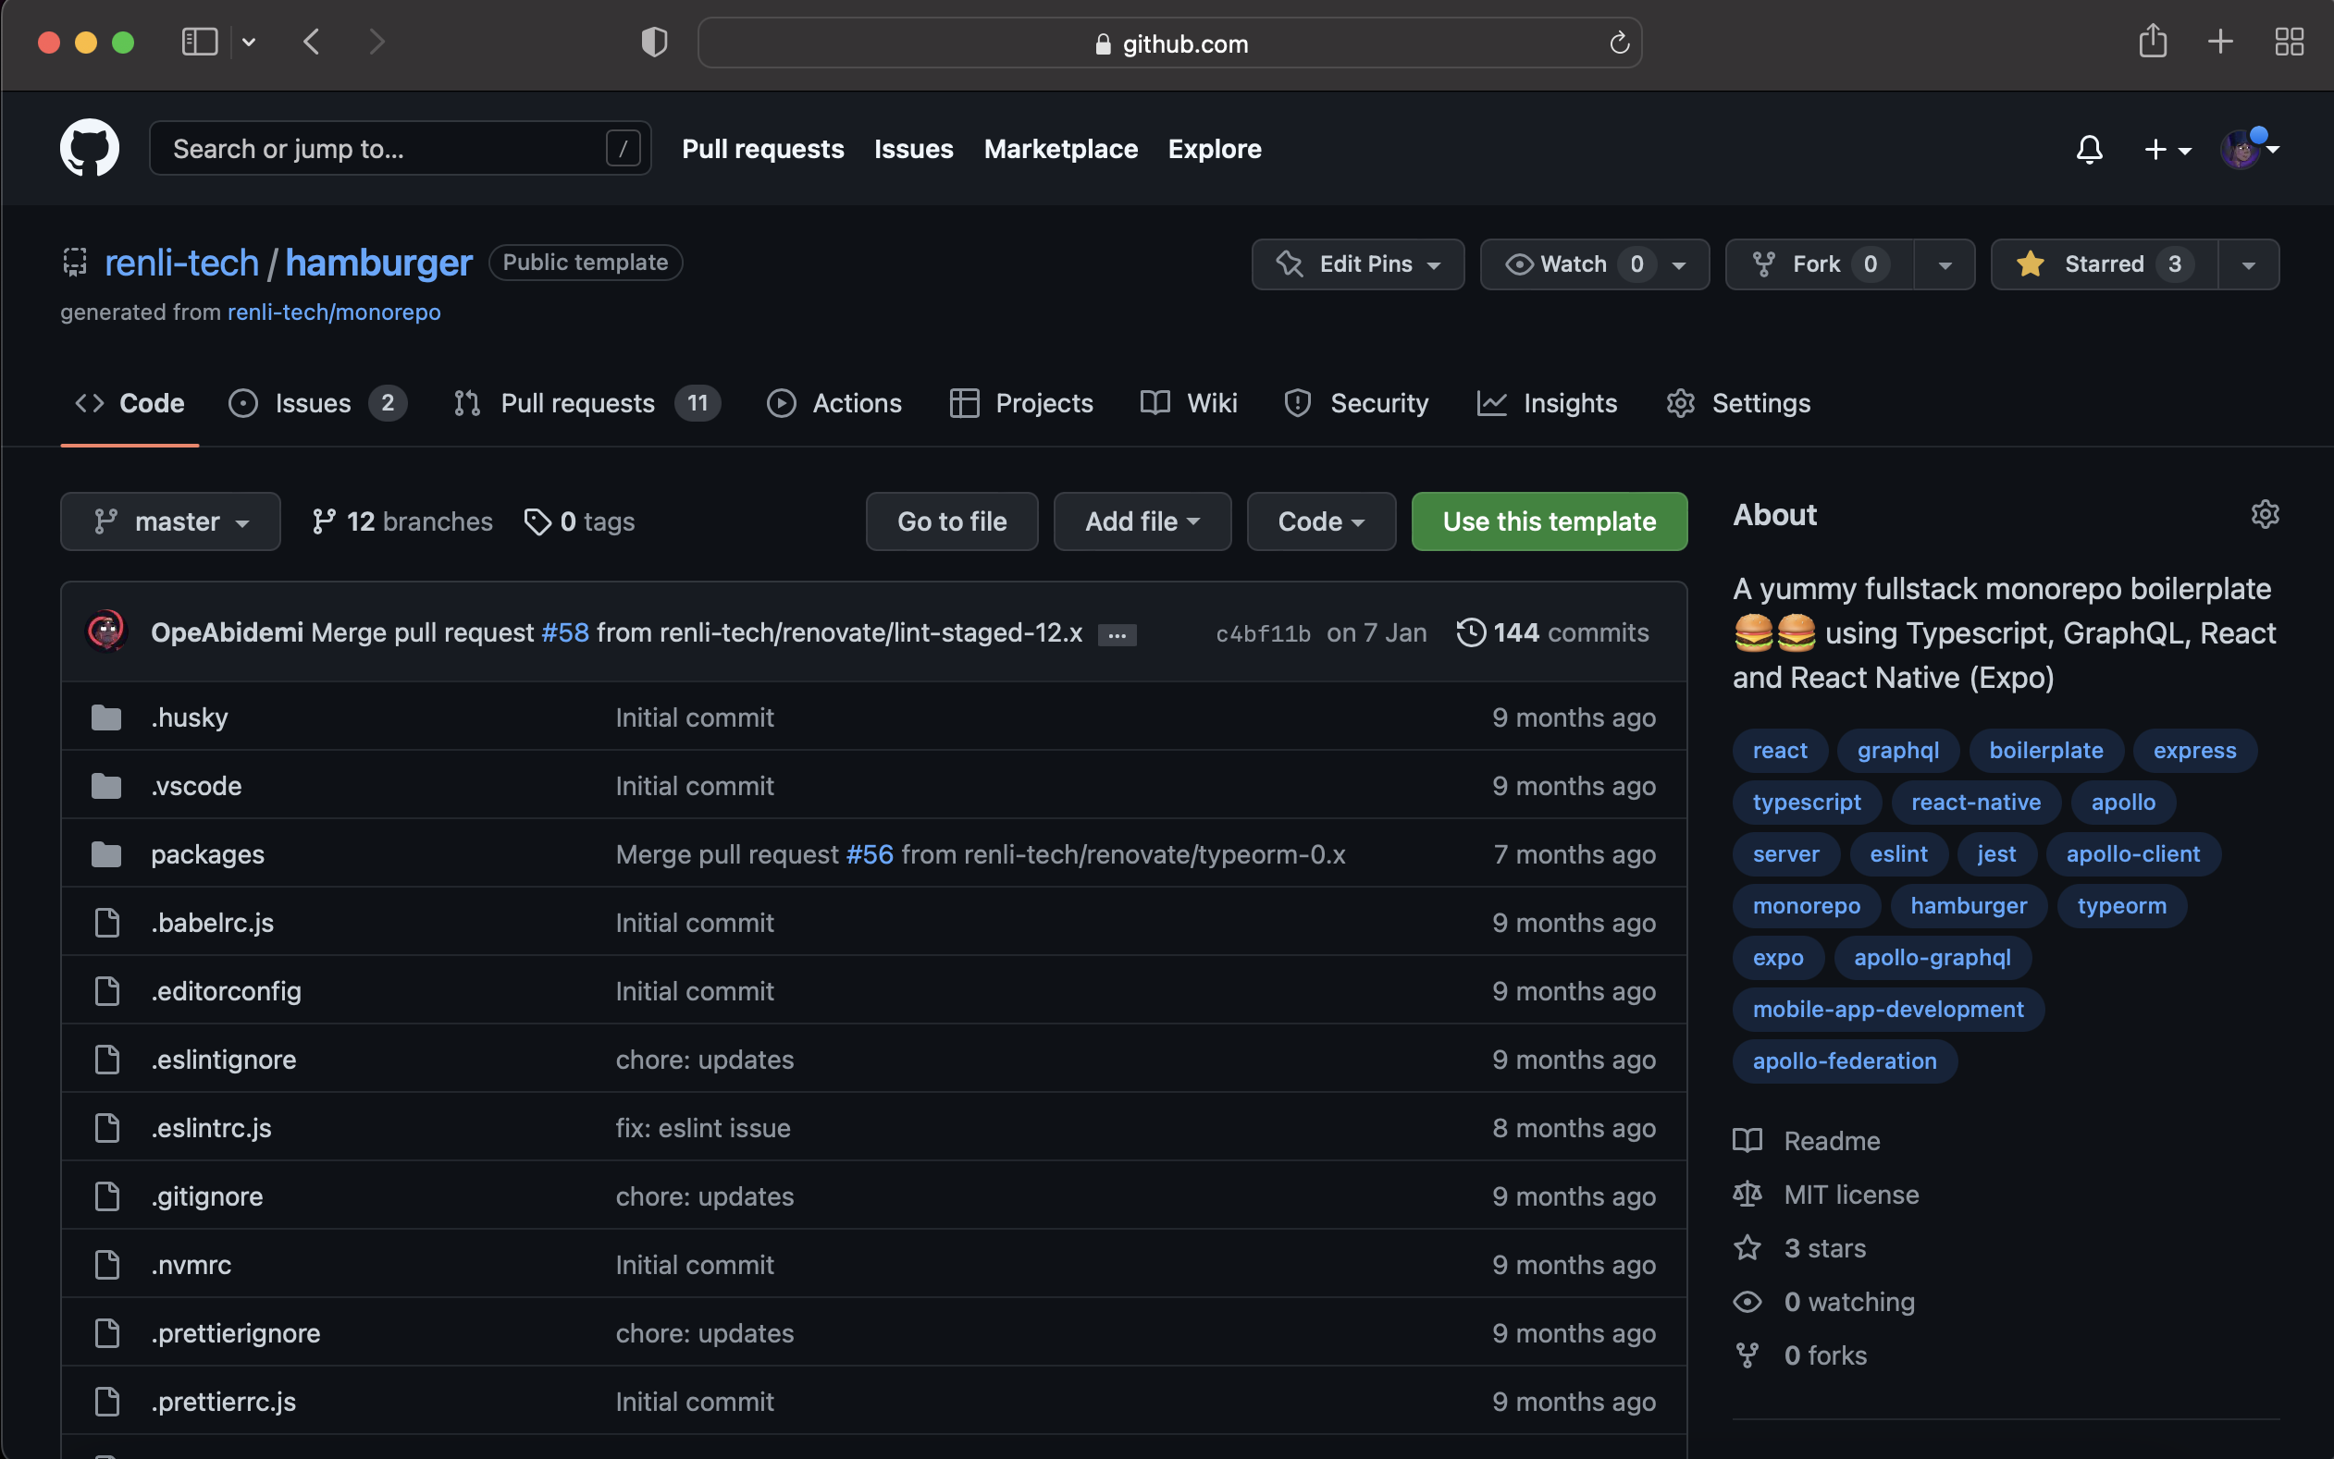Select the react topic tag
Viewport: 2334px width, 1459px height.
pyautogui.click(x=1780, y=750)
